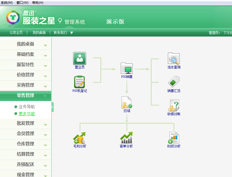Image resolution: width=232 pixels, height=177 pixels.
Task: Click the 管理员 label in the header
Action: (214, 33)
